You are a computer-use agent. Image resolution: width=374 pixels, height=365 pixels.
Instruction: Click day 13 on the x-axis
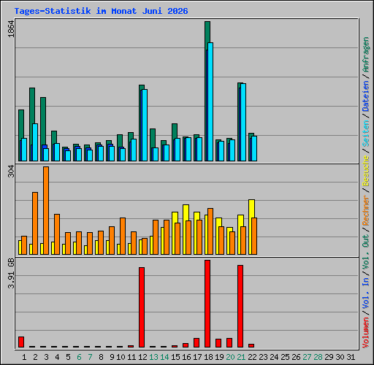click(x=153, y=357)
